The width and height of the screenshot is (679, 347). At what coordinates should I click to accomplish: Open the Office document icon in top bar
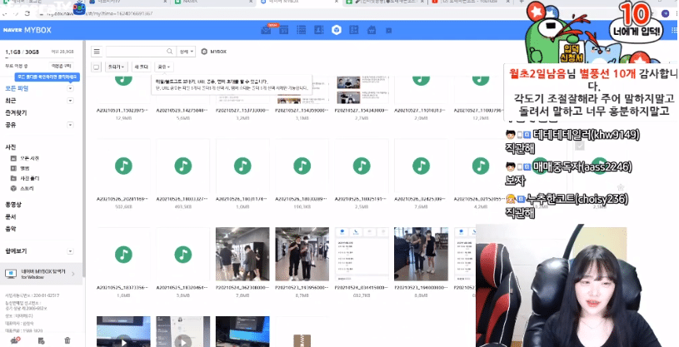354,30
